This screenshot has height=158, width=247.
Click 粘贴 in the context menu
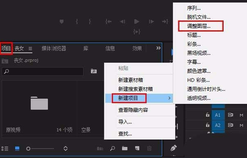pyautogui.click(x=123, y=68)
